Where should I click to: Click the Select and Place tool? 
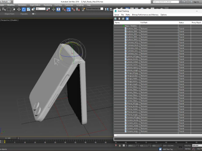tap(33, 9)
